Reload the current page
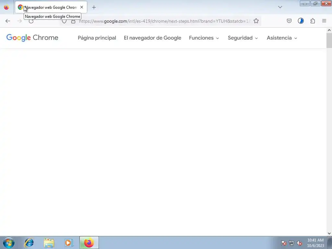332x249 pixels. tap(31, 21)
